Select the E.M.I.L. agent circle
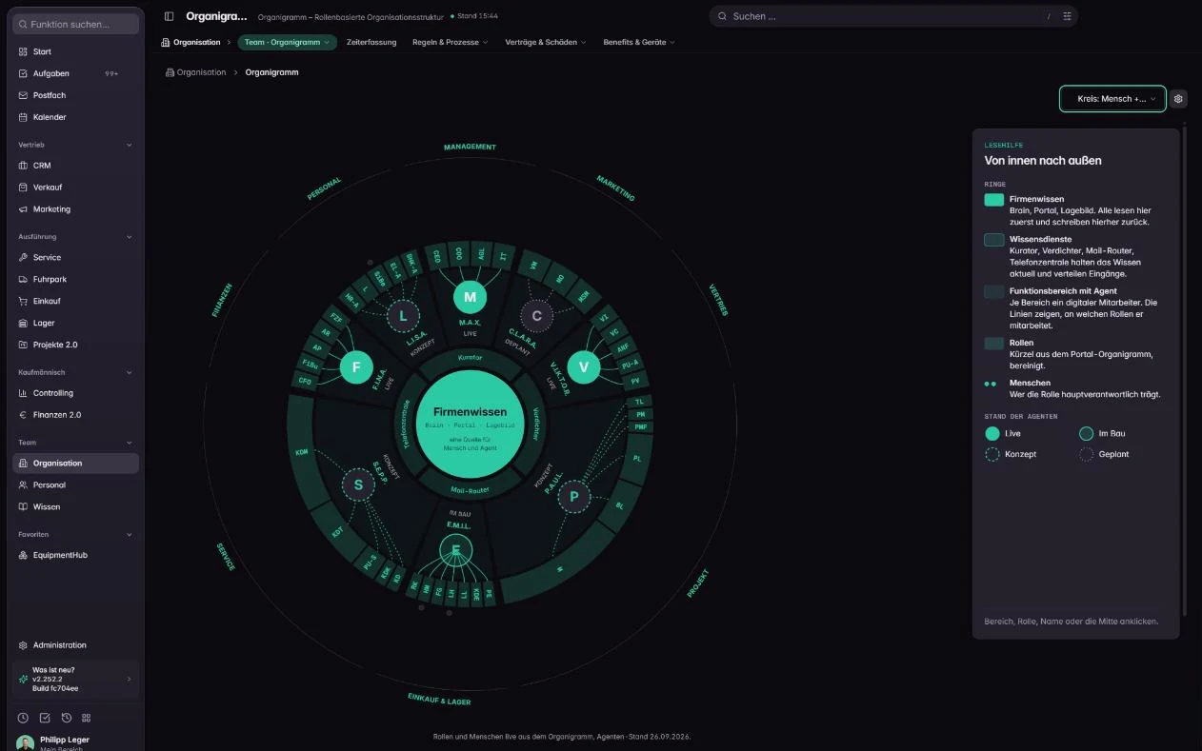This screenshot has width=1202, height=751. (456, 550)
